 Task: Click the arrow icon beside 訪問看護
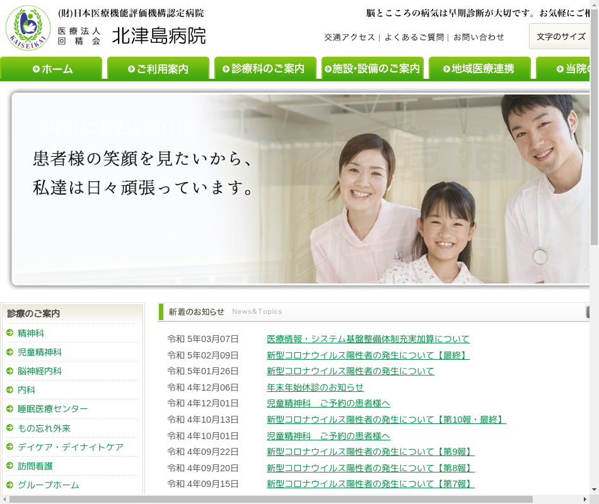10,466
